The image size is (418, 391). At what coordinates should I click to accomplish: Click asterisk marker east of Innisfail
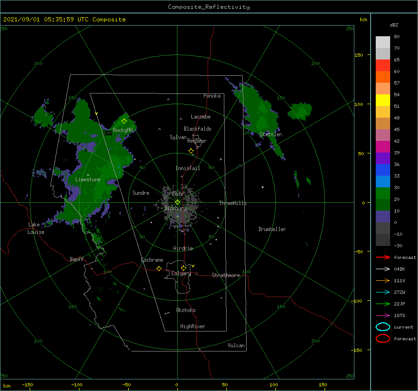pyautogui.click(x=221, y=159)
